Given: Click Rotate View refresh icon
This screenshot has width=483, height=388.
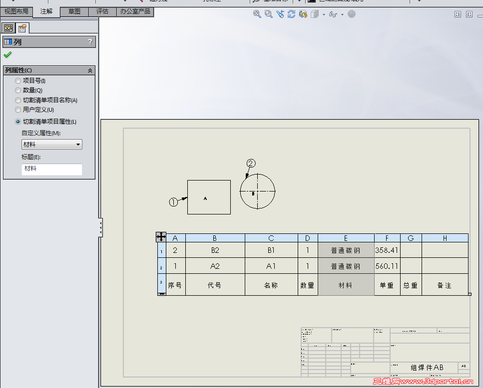Looking at the screenshot, I should point(291,14).
